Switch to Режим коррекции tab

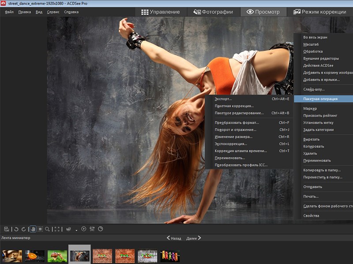click(x=320, y=12)
